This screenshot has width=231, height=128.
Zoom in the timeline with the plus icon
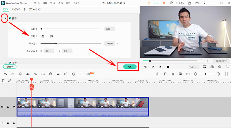pos(218,74)
